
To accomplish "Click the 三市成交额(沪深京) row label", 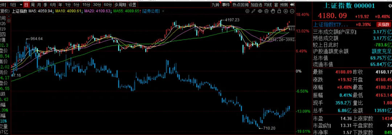I will 335,32.
